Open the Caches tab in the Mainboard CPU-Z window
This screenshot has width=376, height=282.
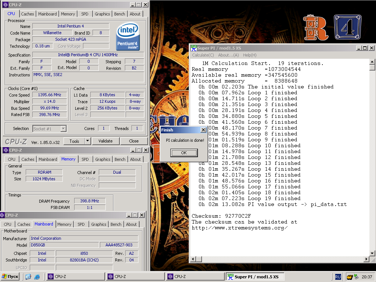tap(24, 224)
